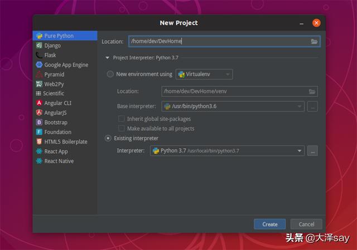Close the New Project dialog

[316, 23]
